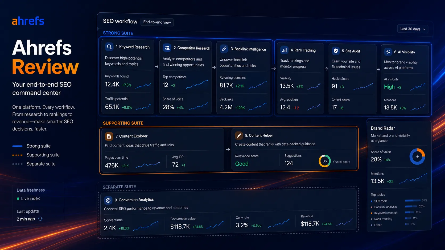Select the End-to-end view tab

tap(157, 22)
